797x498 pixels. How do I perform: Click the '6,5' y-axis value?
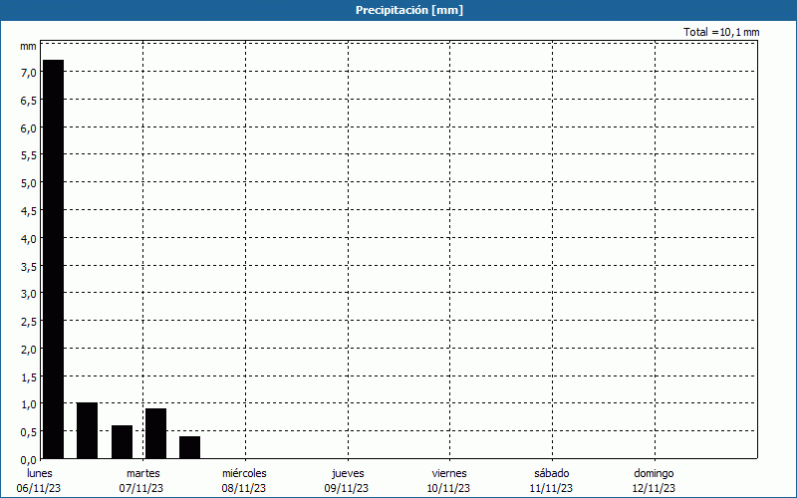point(29,101)
